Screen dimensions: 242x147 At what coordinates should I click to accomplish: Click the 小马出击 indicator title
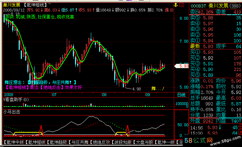[x=11, y=112]
